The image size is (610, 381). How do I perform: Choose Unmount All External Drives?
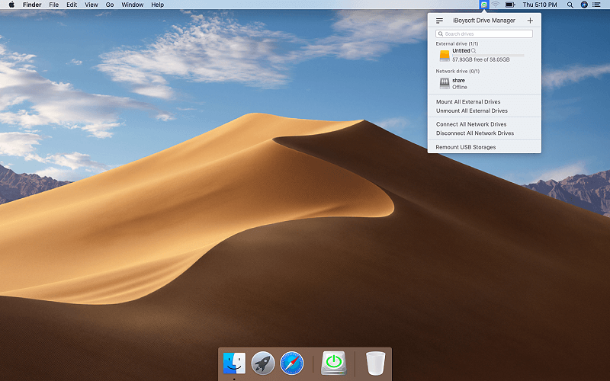[471, 110]
